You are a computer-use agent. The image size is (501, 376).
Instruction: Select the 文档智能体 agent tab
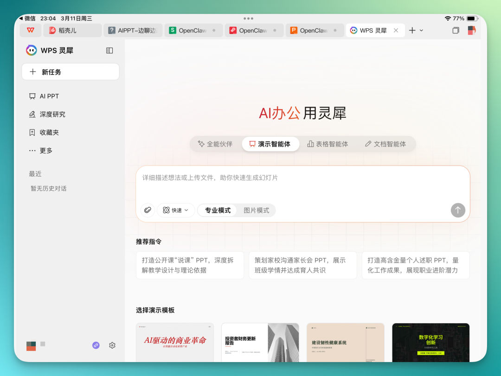pyautogui.click(x=385, y=144)
